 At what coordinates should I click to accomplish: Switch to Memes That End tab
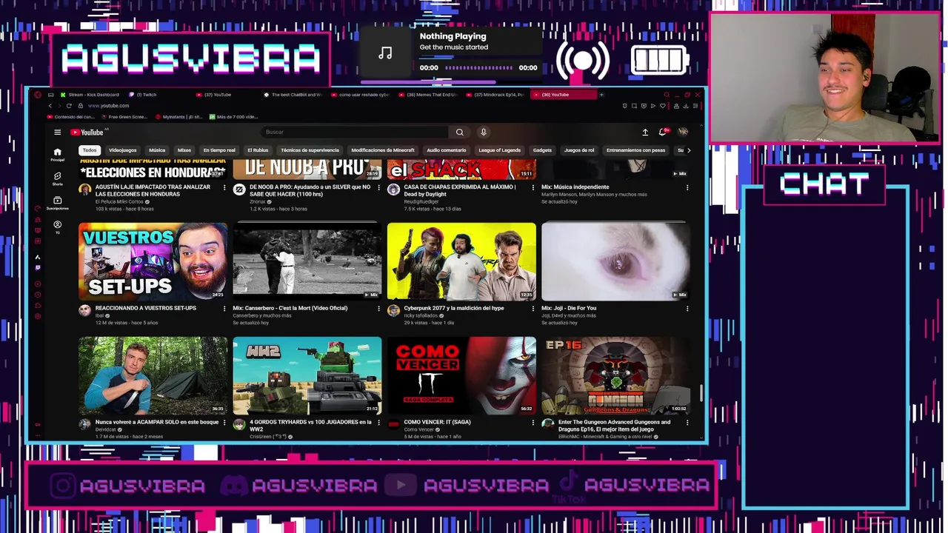[x=429, y=95]
